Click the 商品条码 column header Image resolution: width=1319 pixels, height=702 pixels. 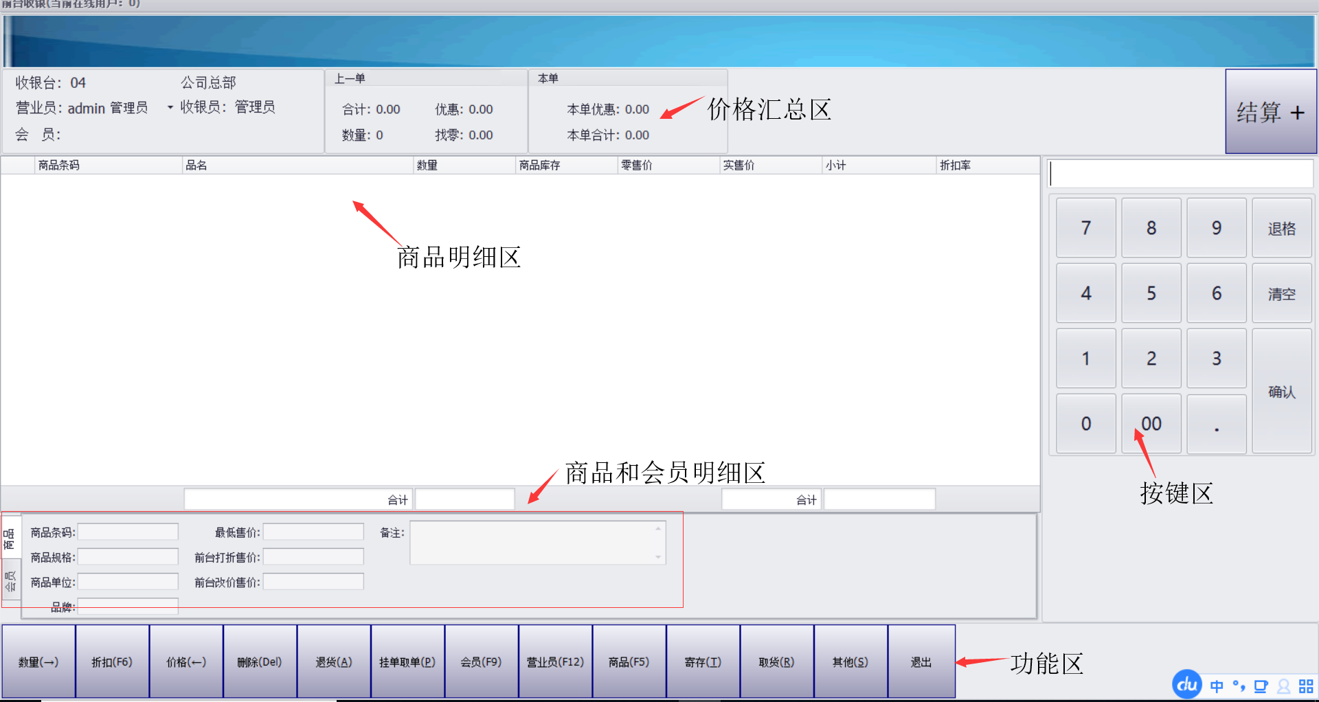tap(109, 165)
